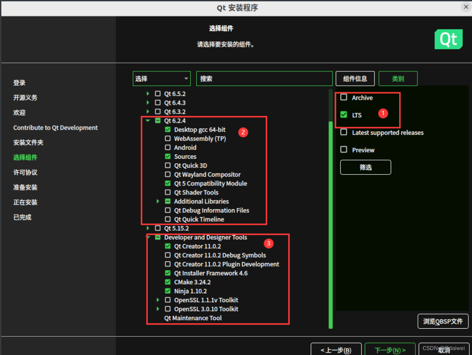Expand the Additional Libraries node

click(x=158, y=201)
